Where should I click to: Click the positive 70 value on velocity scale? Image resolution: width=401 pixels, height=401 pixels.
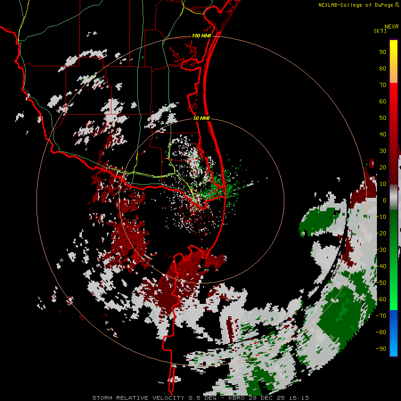click(383, 85)
